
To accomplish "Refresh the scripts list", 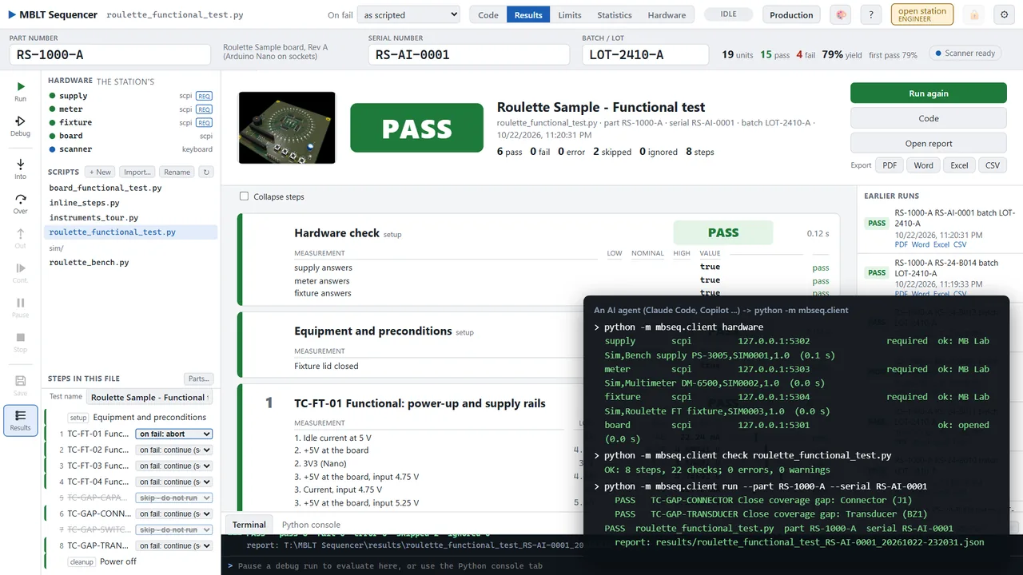I will (206, 172).
